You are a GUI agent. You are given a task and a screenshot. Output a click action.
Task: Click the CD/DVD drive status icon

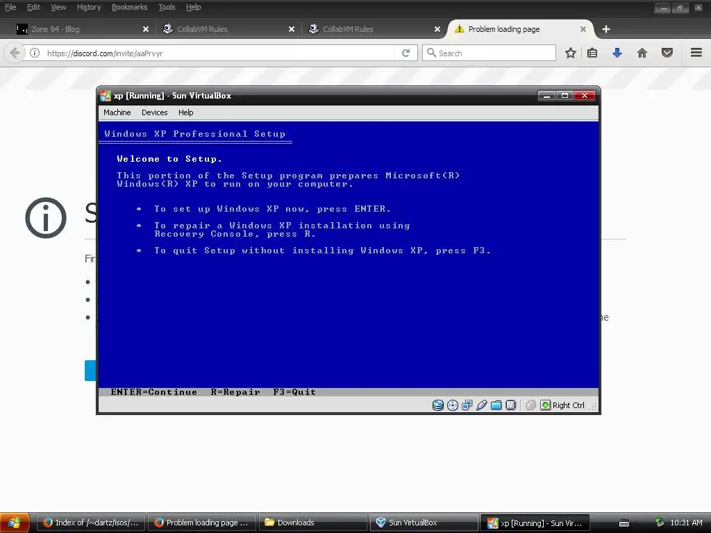point(453,405)
